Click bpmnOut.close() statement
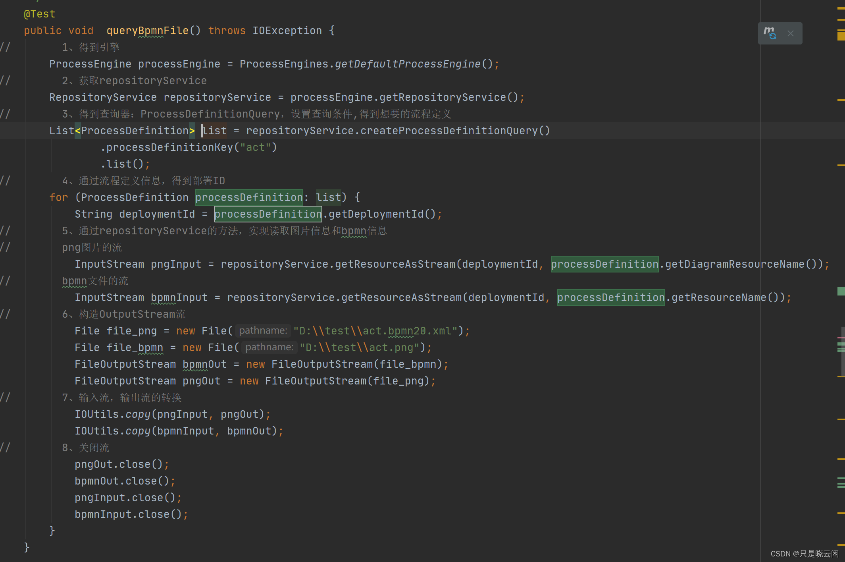This screenshot has width=845, height=562. pyautogui.click(x=125, y=481)
